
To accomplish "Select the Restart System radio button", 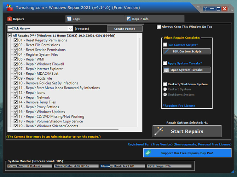I will 165,89.
